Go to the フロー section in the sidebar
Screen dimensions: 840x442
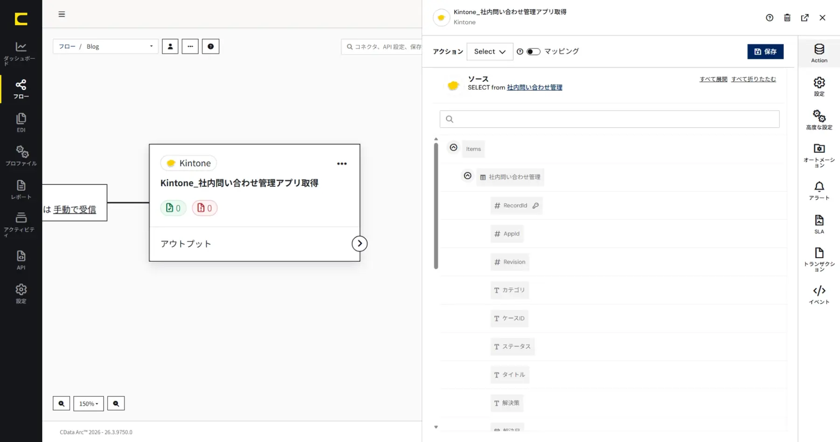[21, 89]
